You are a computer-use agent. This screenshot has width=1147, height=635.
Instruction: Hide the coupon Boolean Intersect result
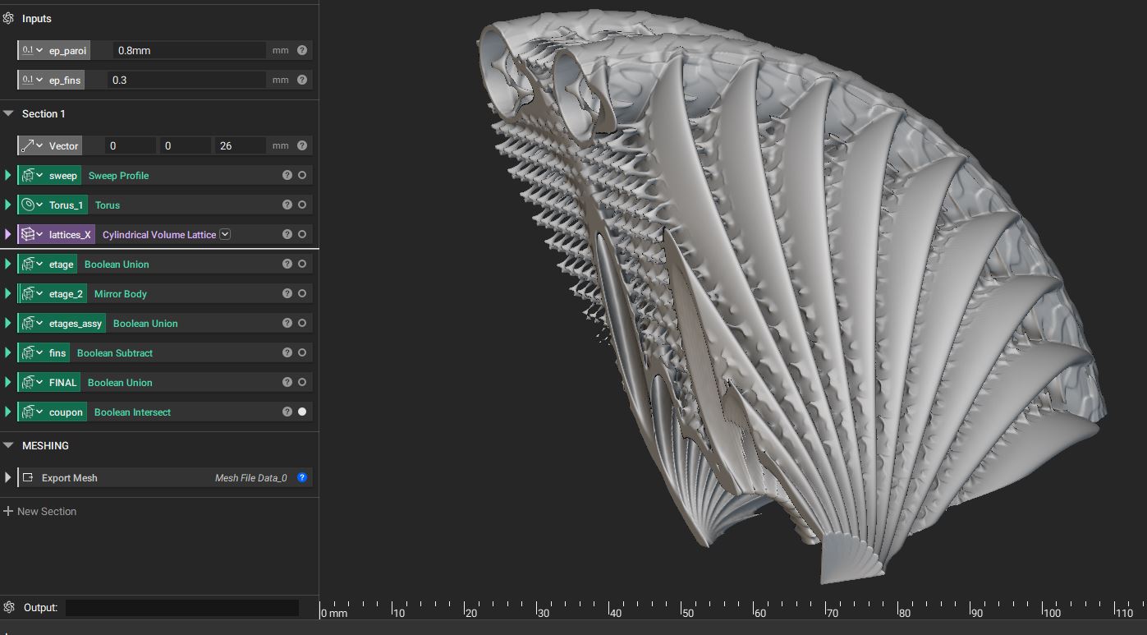pos(302,412)
